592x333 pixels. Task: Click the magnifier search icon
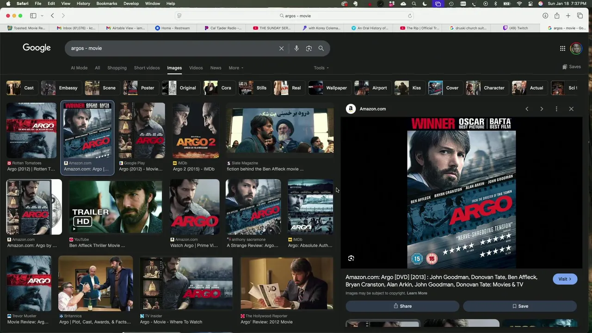[321, 48]
